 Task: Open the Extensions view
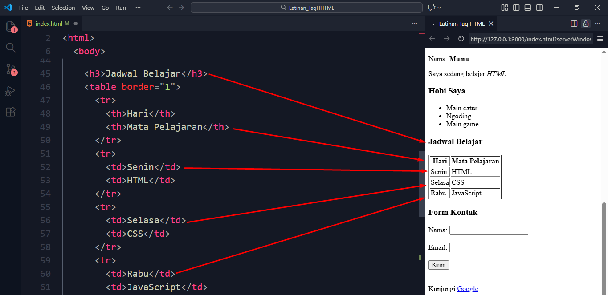pyautogui.click(x=10, y=112)
